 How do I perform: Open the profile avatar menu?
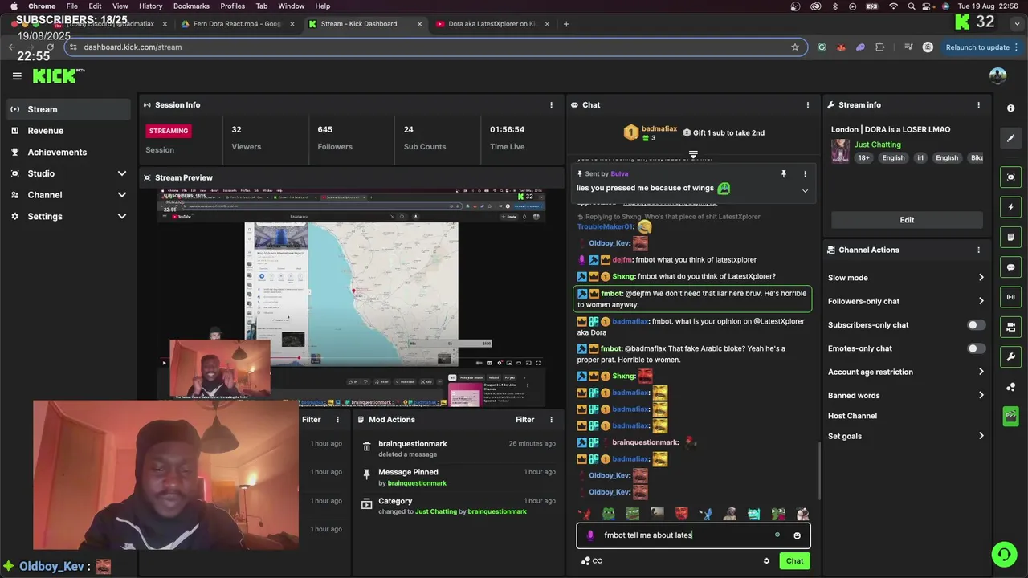coord(997,76)
